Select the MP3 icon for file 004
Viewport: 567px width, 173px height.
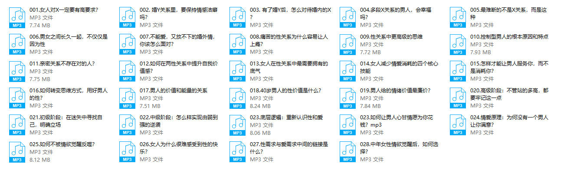(x=347, y=18)
